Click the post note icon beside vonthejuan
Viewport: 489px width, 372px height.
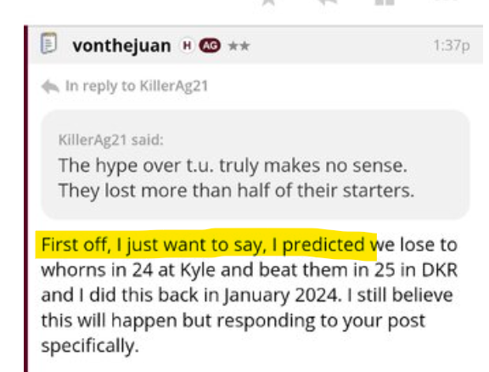tap(49, 43)
